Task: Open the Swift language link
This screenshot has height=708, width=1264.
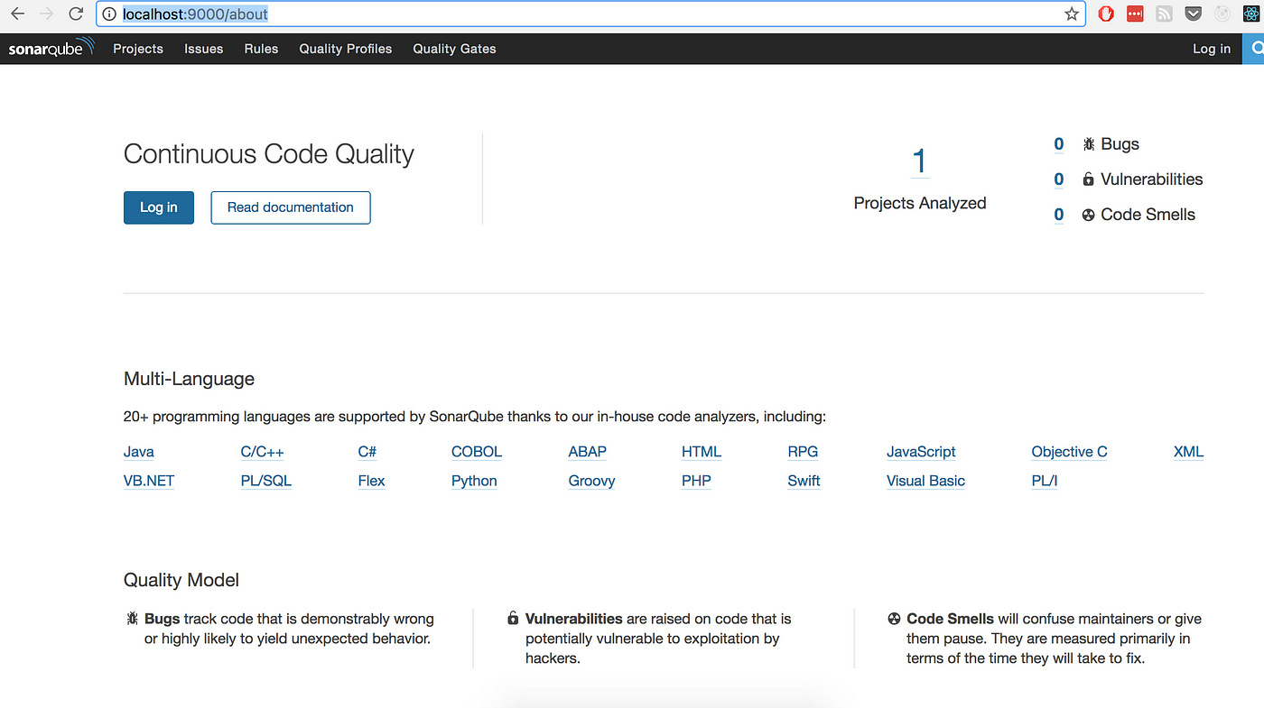Action: point(804,481)
